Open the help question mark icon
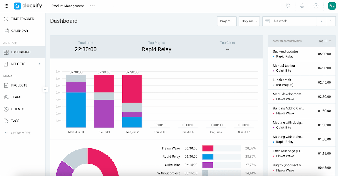338x176 pixels. pyautogui.click(x=316, y=6)
